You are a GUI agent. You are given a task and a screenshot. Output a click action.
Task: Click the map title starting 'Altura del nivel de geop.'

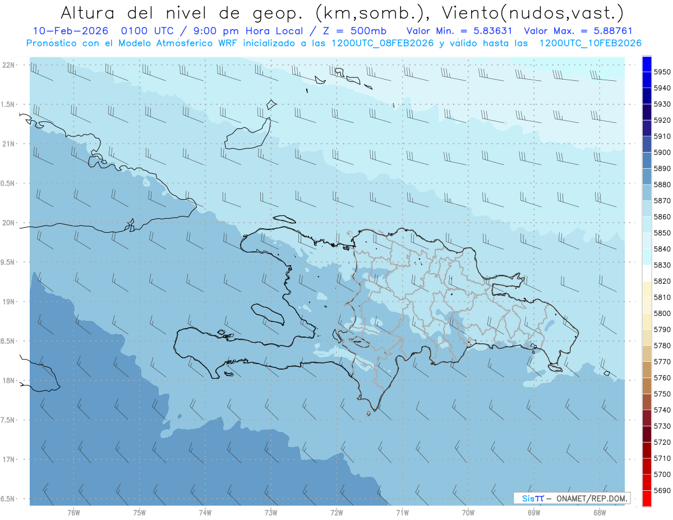(342, 12)
